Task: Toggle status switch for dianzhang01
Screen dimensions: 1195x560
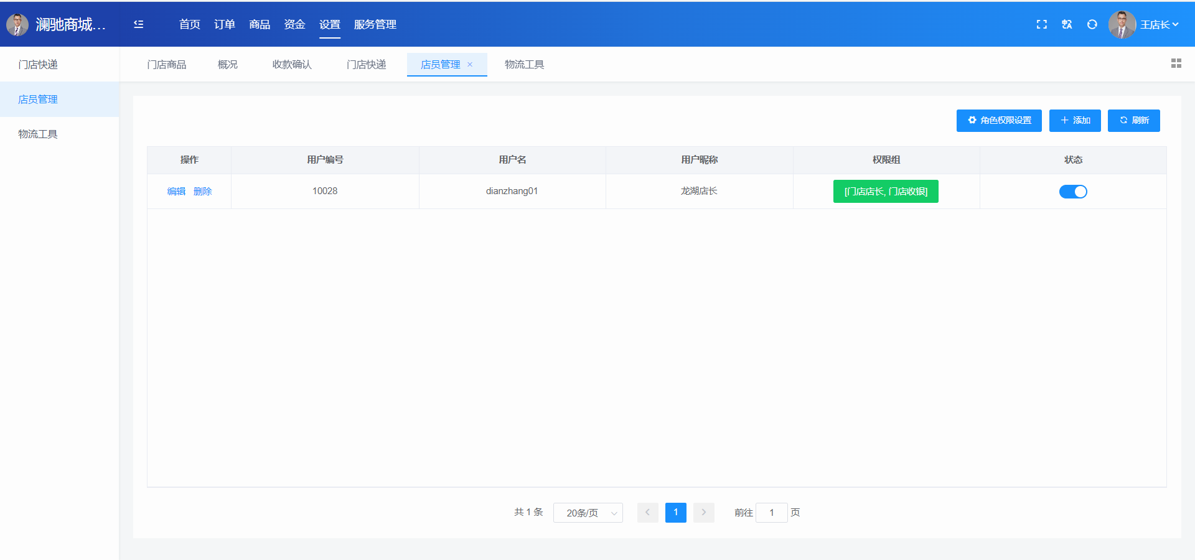Action: [1072, 192]
